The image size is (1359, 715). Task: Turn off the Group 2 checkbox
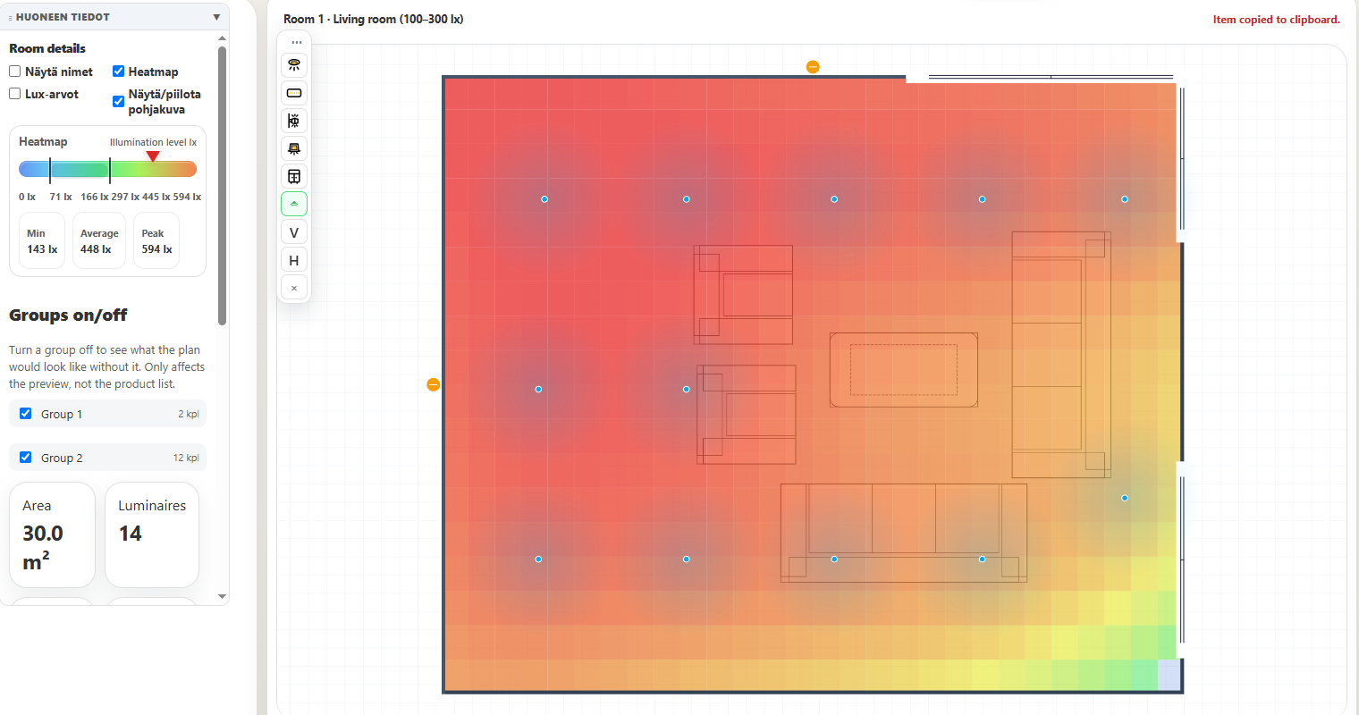click(26, 458)
